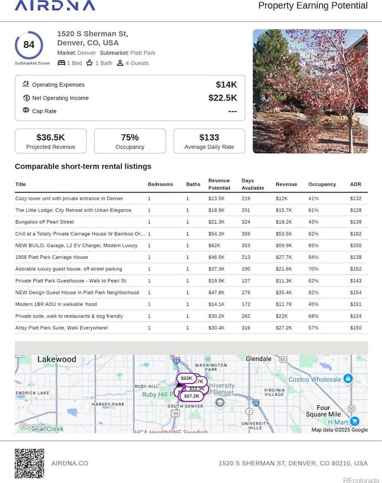Click the $22.5K net operating income value
Screen dimensions: 382x483
(223, 98)
